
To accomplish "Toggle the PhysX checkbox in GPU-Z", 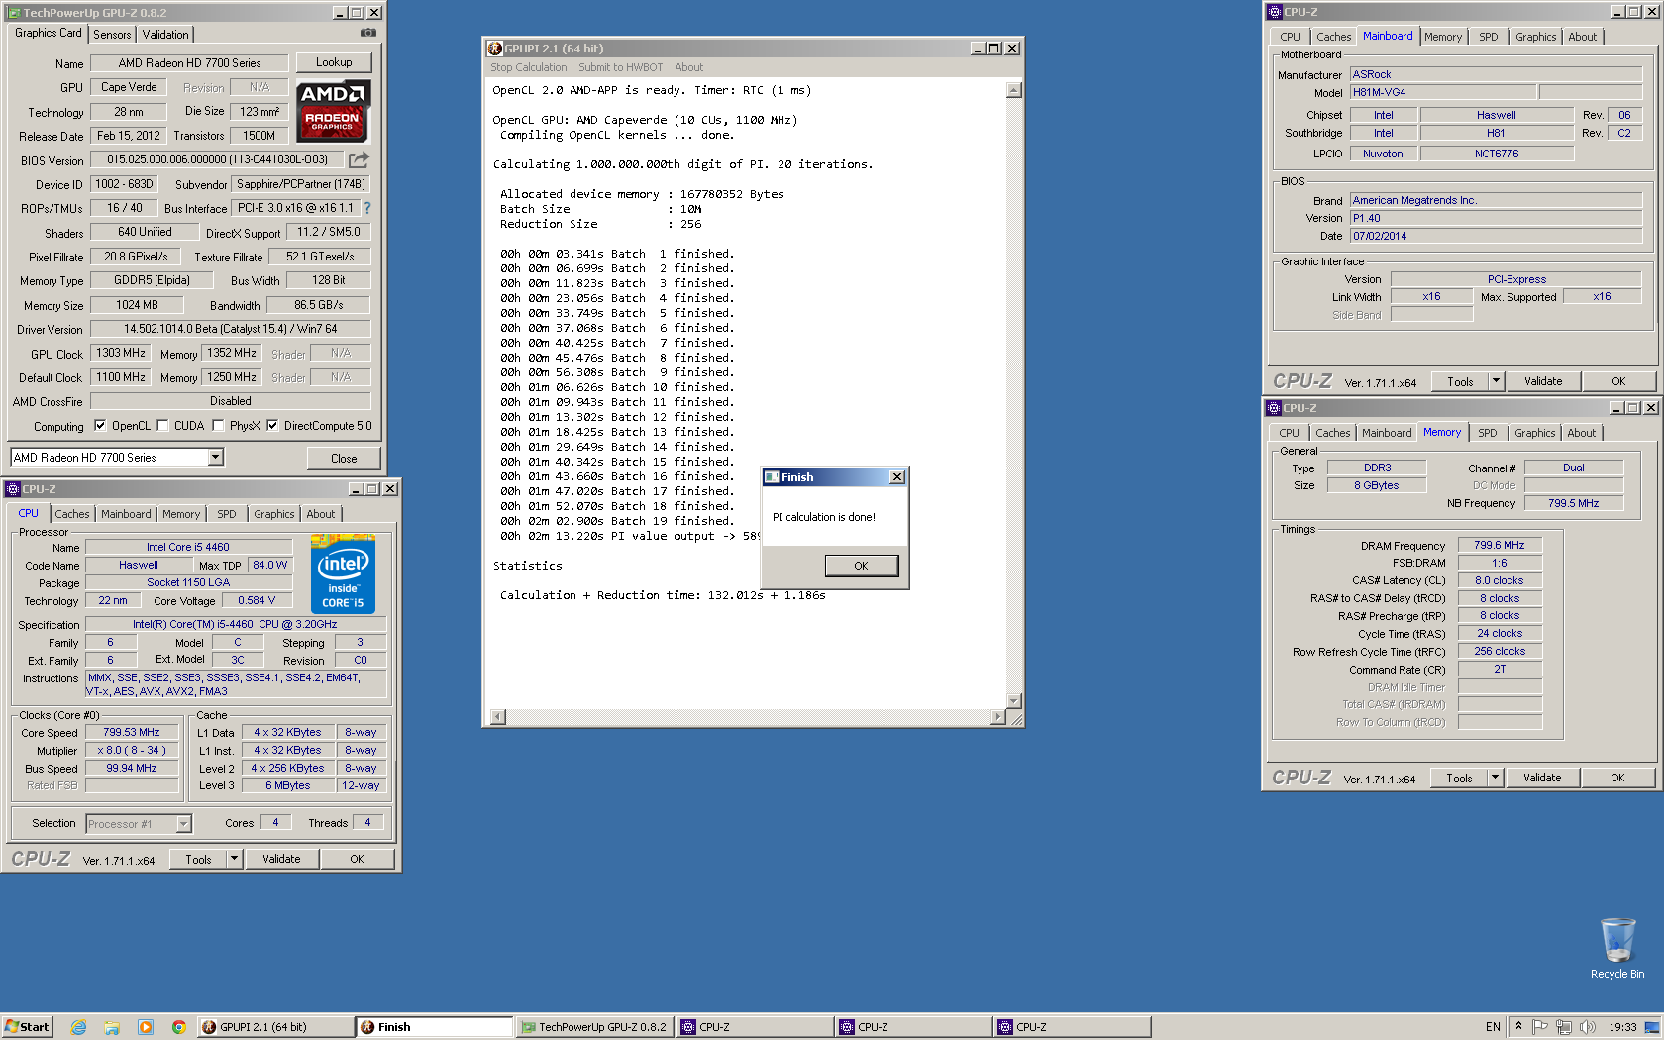I will click(x=218, y=426).
